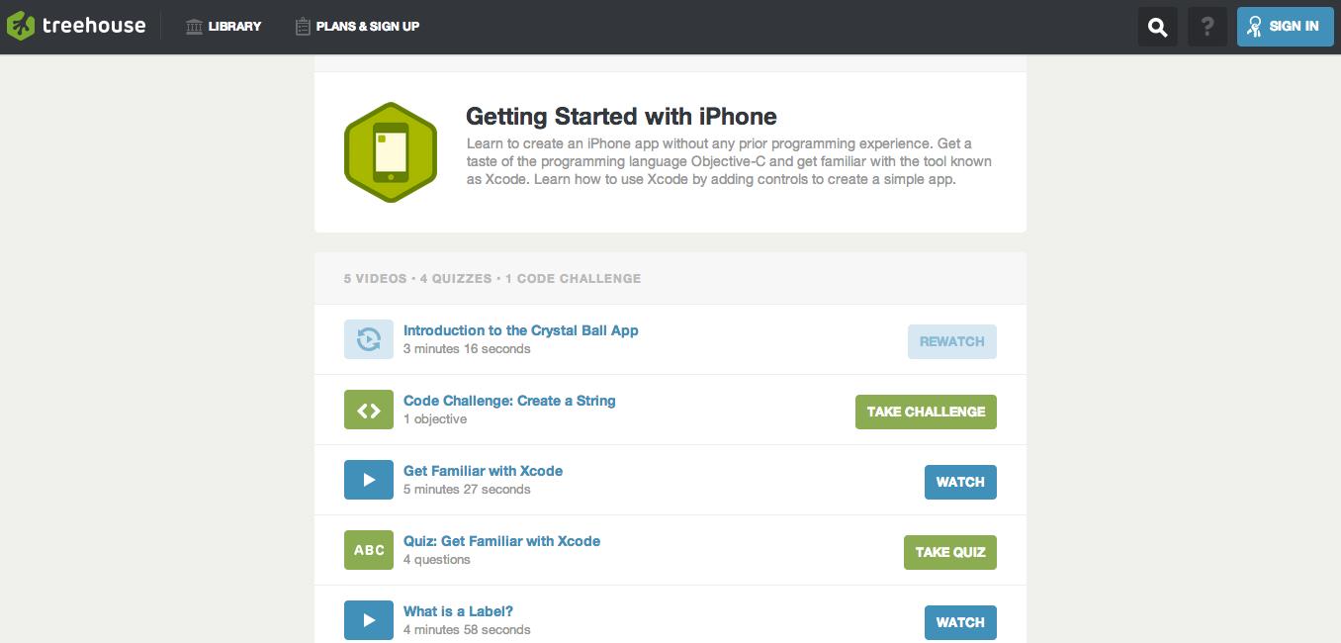Open Plans & Sign Up menu item

(x=357, y=27)
